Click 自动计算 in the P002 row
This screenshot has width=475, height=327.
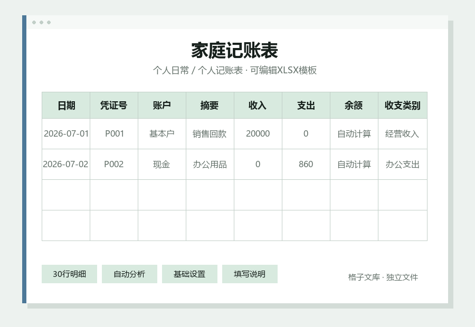tap(354, 165)
